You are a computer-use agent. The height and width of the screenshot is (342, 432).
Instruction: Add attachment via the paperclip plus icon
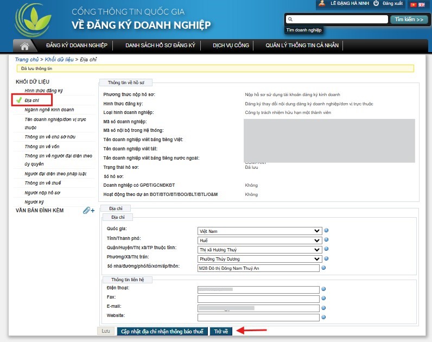click(88, 211)
